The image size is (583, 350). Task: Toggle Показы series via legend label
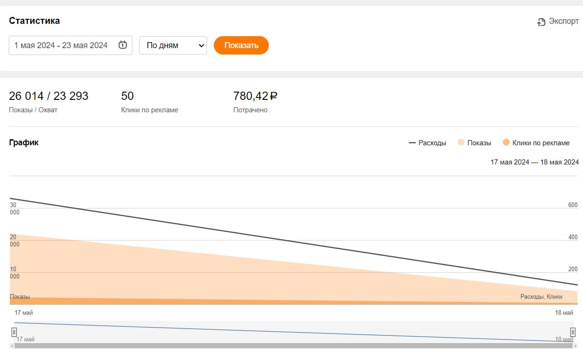tap(479, 143)
